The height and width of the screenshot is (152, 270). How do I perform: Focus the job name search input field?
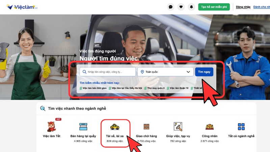(108, 72)
